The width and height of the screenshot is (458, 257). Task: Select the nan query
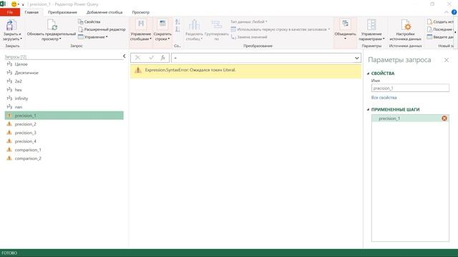pos(64,107)
